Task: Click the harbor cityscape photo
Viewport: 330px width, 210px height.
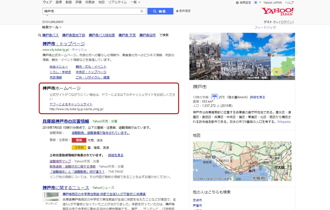Action: (246, 68)
